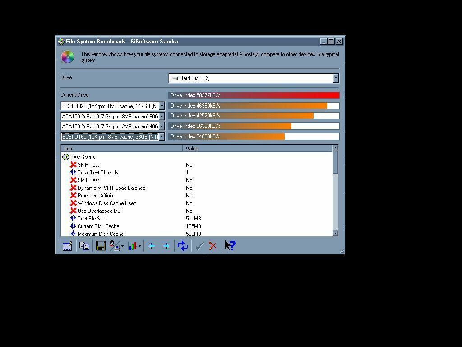Click the Drive Index 34080kB/s bar
This screenshot has height=347, width=462.
254,136
